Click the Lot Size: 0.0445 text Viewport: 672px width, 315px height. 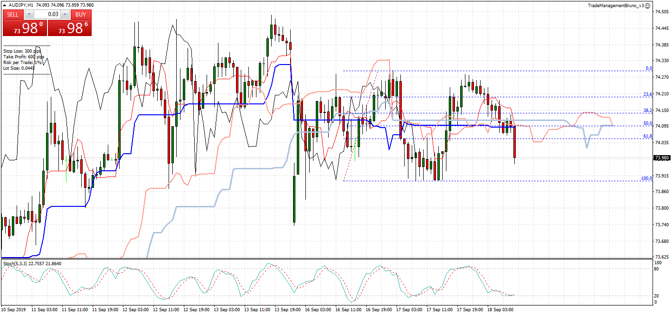19,68
